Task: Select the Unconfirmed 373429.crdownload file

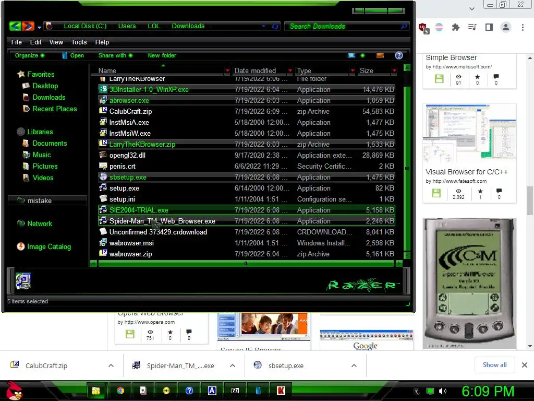Action: coord(247,232)
